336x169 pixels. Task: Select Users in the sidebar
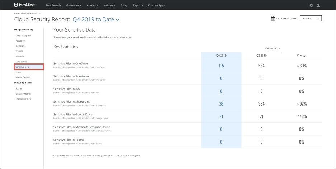18,72
